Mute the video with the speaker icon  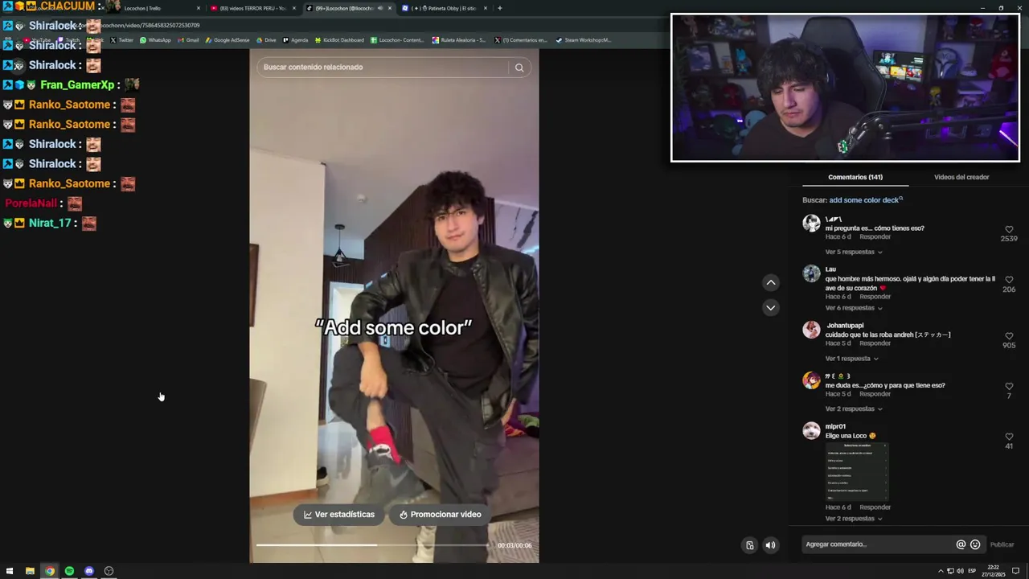point(770,545)
